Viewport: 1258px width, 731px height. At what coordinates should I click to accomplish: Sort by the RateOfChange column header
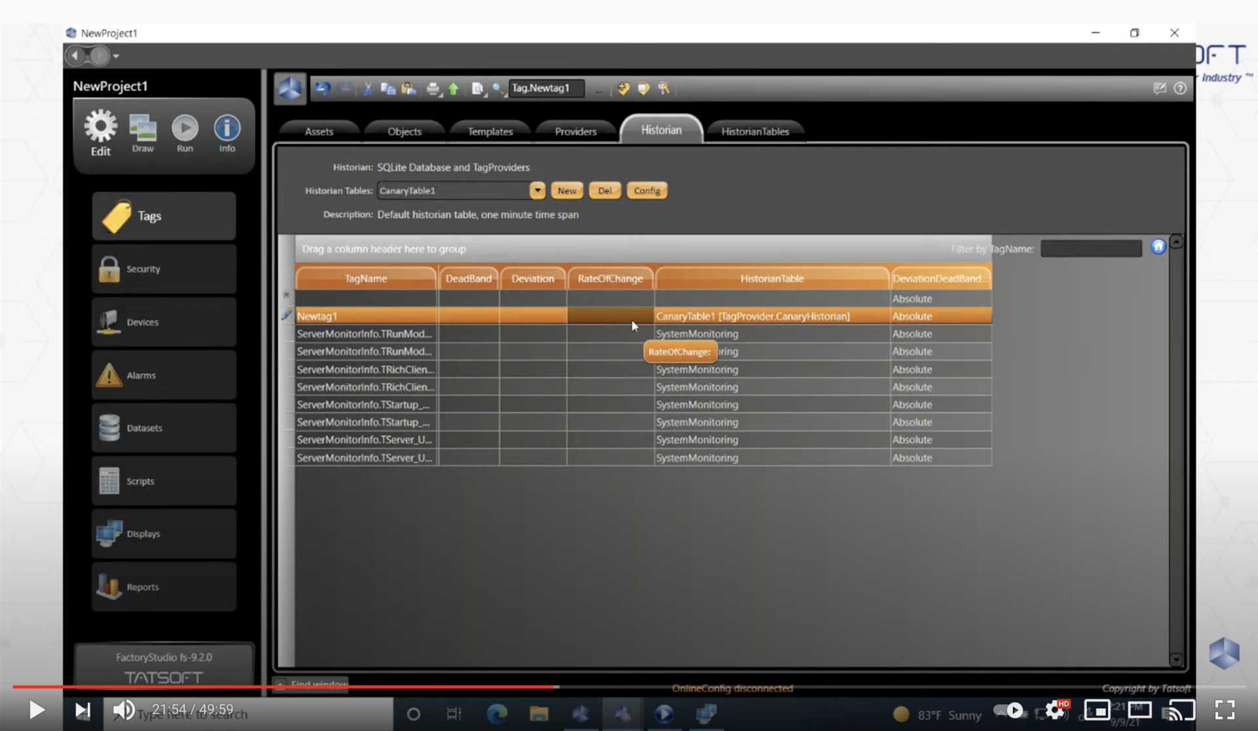click(x=610, y=278)
